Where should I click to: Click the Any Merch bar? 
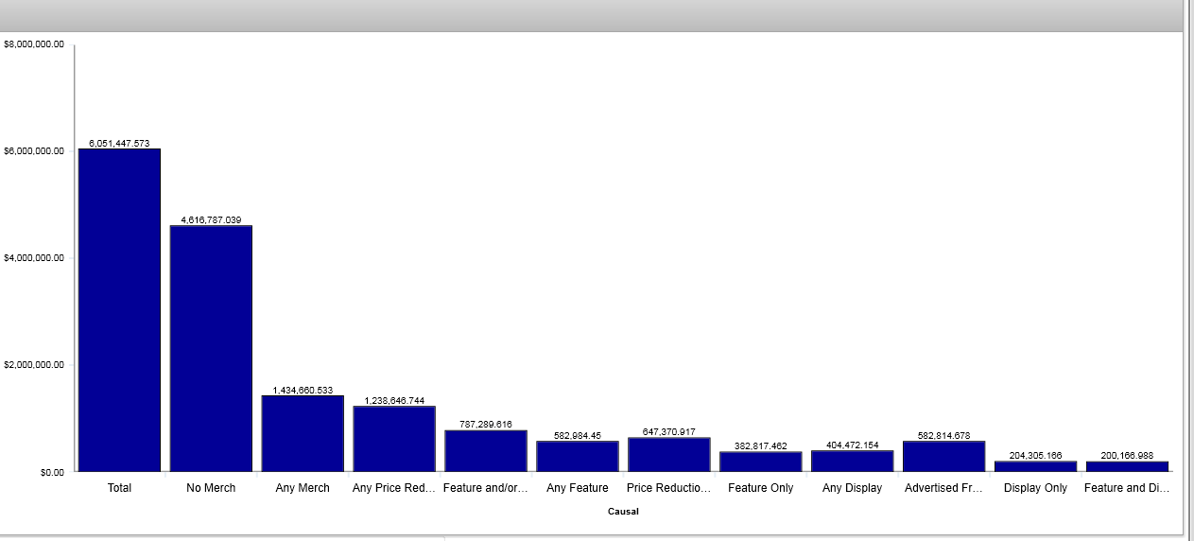coord(303,433)
